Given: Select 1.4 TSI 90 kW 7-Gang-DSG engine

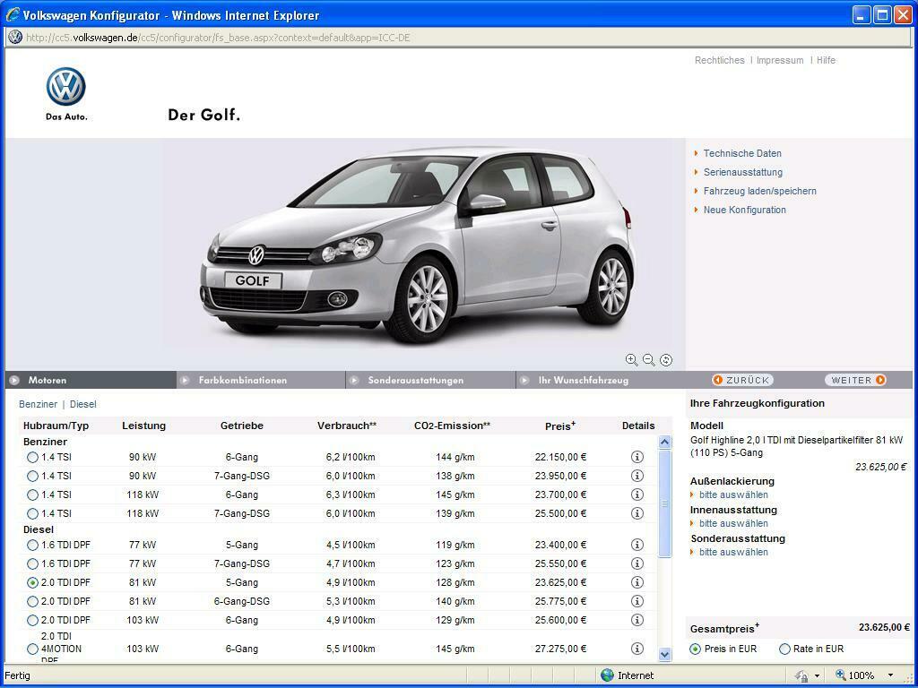Looking at the screenshot, I should pyautogui.click(x=33, y=476).
